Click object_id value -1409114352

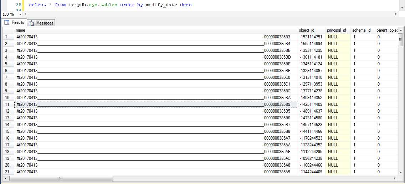311,98
